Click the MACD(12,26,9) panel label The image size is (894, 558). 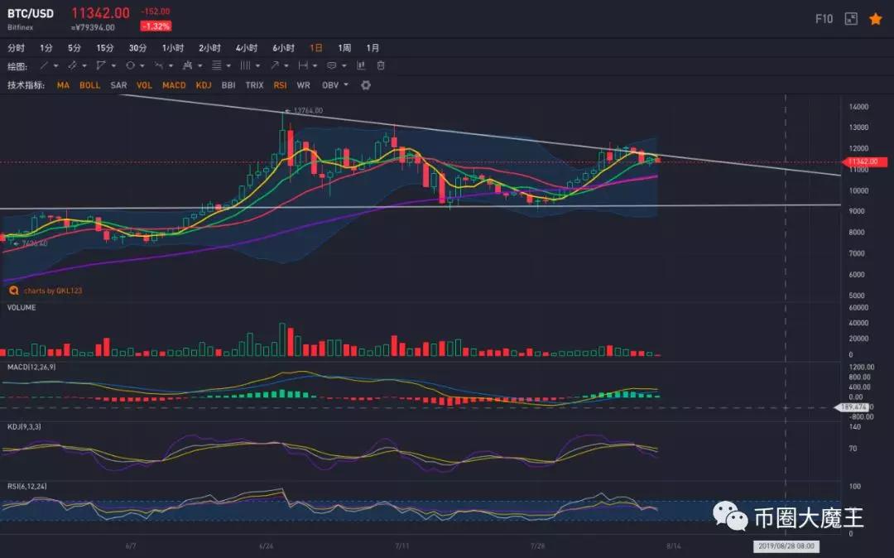pos(31,367)
